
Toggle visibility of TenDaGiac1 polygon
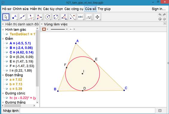coord(7,34)
